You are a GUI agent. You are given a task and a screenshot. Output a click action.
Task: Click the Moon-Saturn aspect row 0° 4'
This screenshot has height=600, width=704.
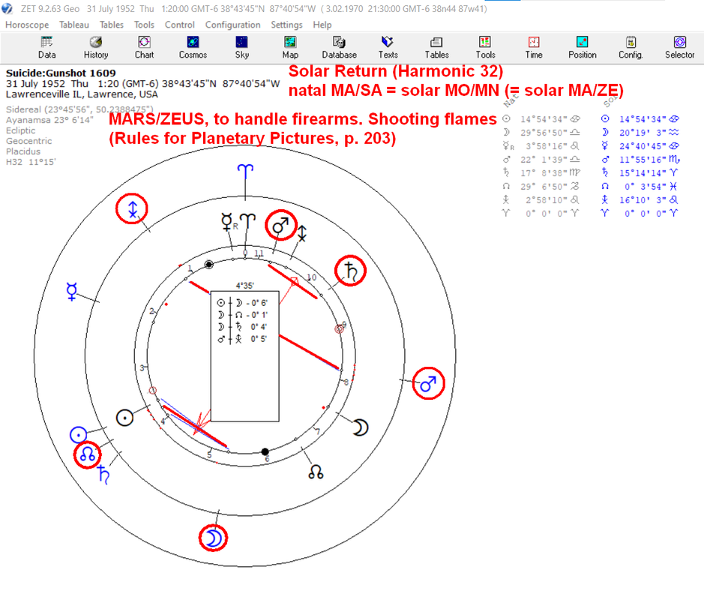coord(242,327)
